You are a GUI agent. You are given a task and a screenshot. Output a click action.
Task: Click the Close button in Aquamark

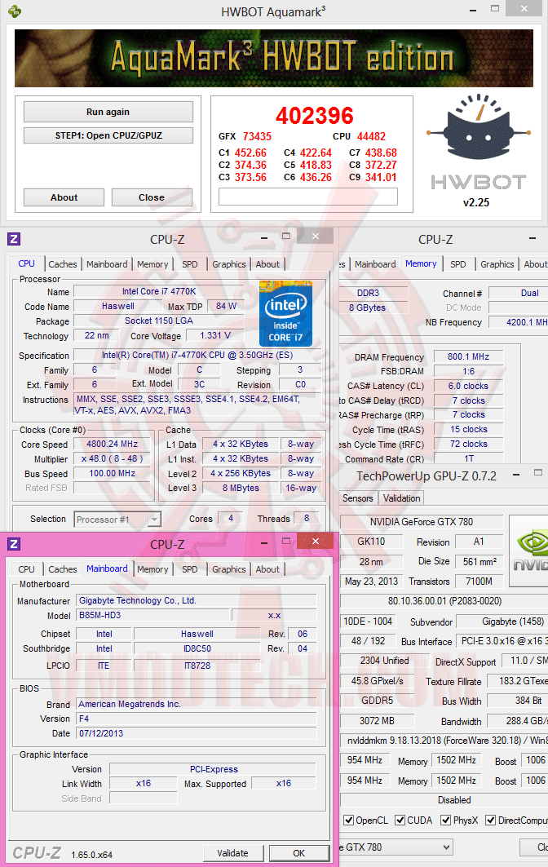pos(152,197)
